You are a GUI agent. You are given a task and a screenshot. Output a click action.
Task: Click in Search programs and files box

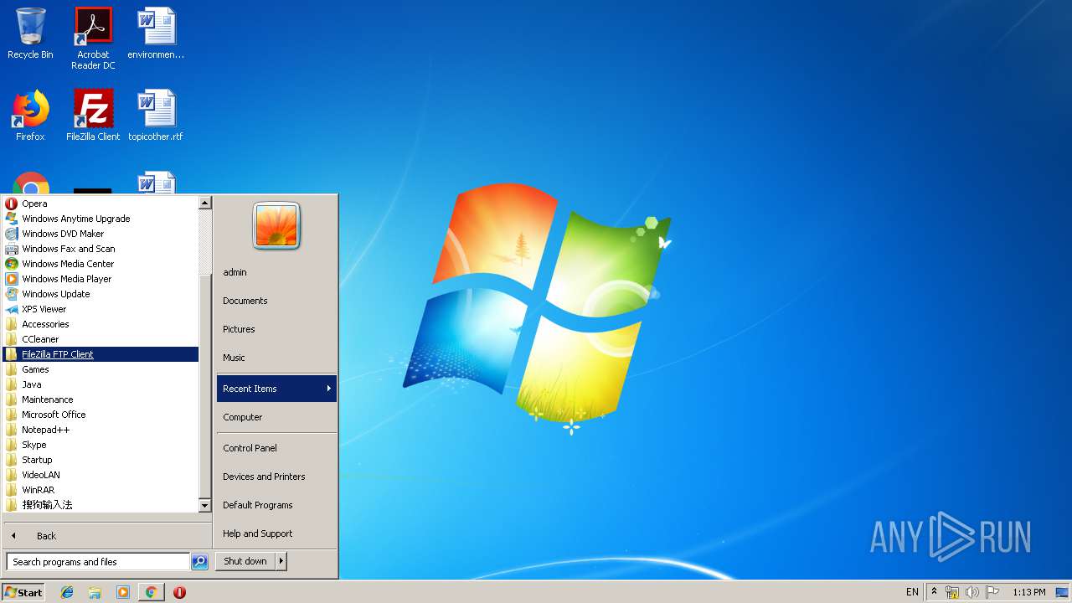[98, 562]
